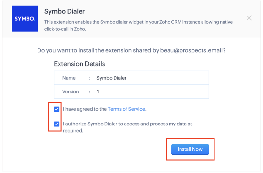The width and height of the screenshot is (263, 173).
Task: Click the word "required." under authorization text
Action: click(73, 131)
